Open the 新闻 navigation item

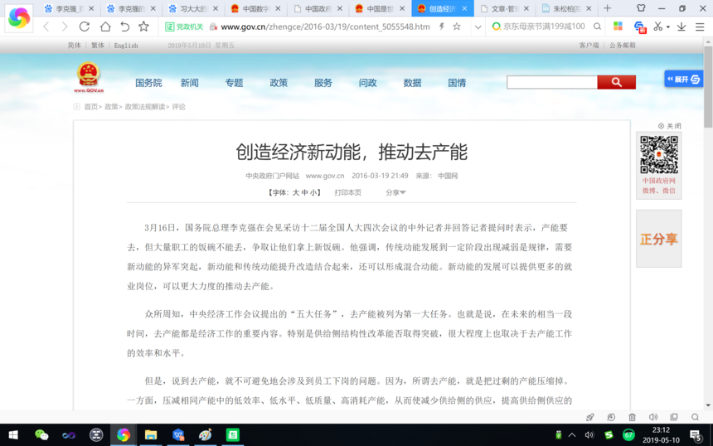tap(189, 83)
